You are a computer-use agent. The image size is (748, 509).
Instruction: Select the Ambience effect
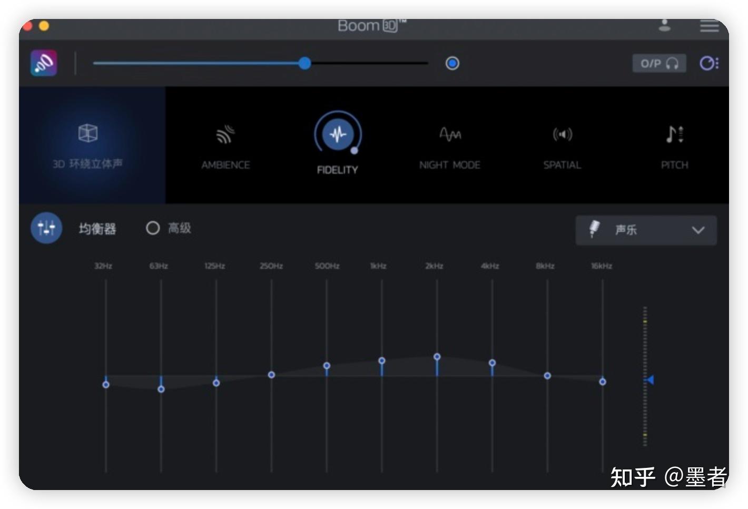point(225,148)
